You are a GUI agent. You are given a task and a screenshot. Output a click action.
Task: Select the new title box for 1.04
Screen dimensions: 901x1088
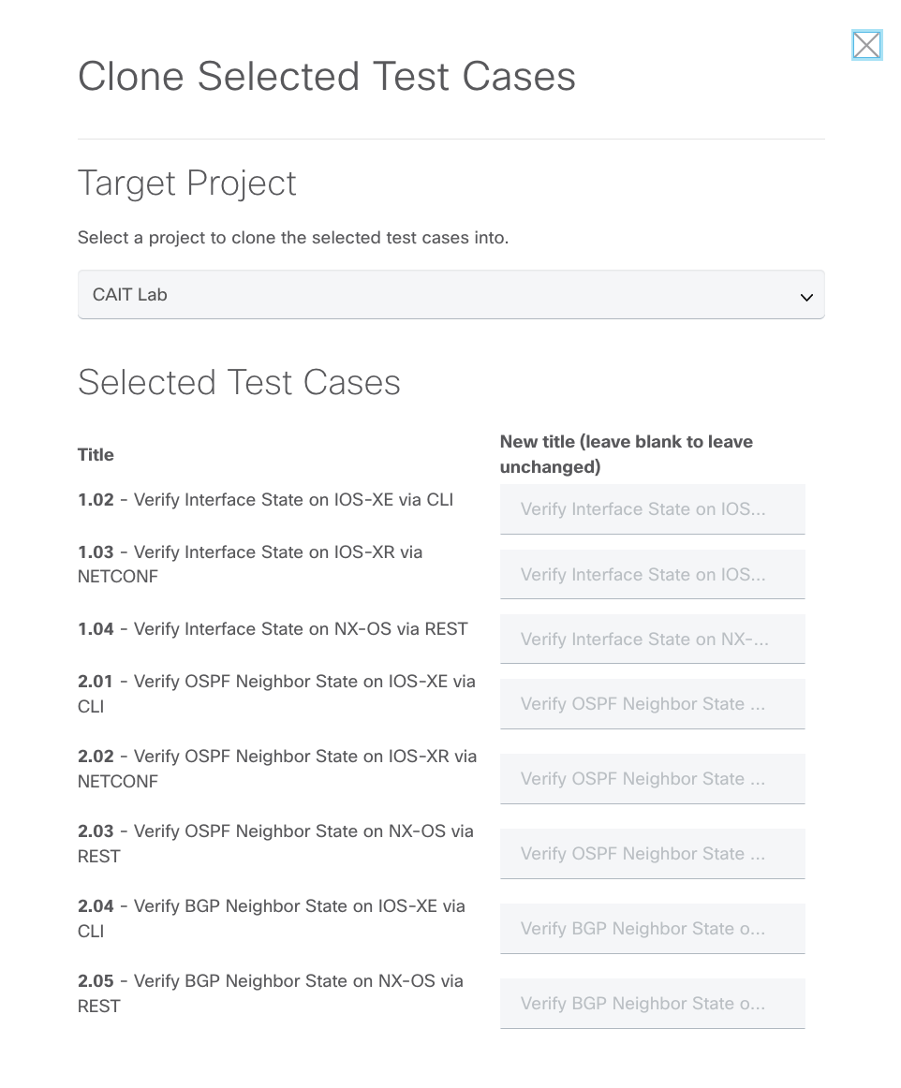[652, 639]
